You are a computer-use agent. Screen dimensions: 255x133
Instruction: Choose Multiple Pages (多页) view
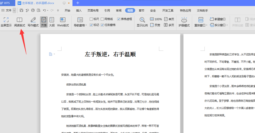169,25
